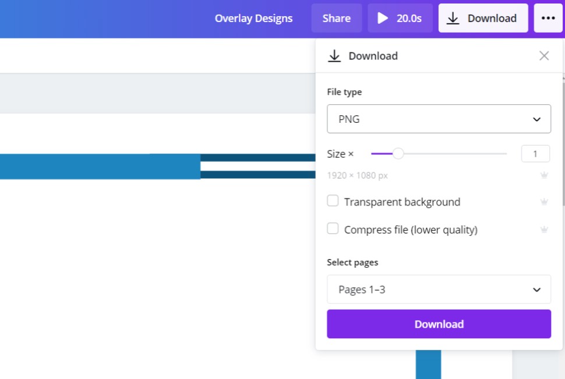This screenshot has width=565, height=379.
Task: Expand the Select pages dropdown
Action: point(439,289)
